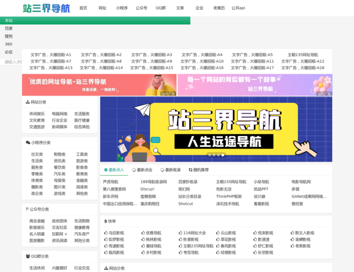Click thumbs-up icon beside 临风影视
Viewport: 354px width, 272px height.
click(x=106, y=252)
